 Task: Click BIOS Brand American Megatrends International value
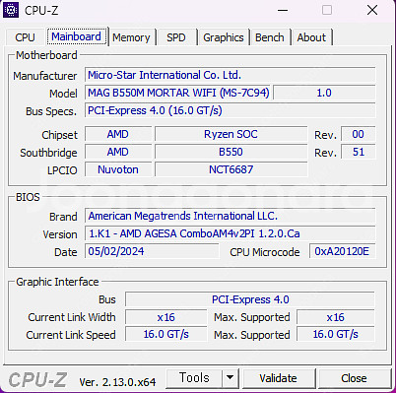(231, 216)
